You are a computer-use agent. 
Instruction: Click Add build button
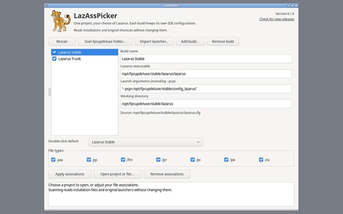[190, 41]
